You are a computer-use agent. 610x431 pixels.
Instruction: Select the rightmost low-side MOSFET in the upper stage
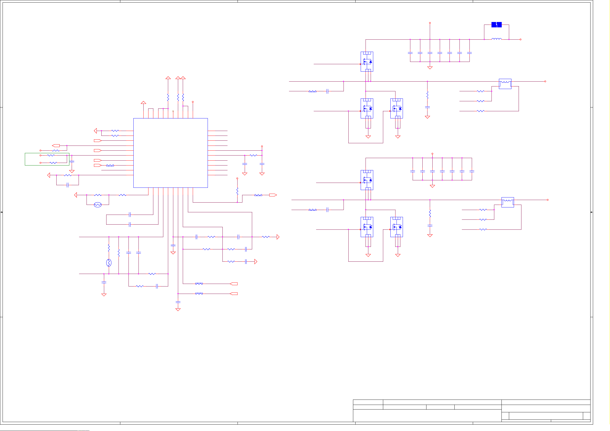(397, 109)
